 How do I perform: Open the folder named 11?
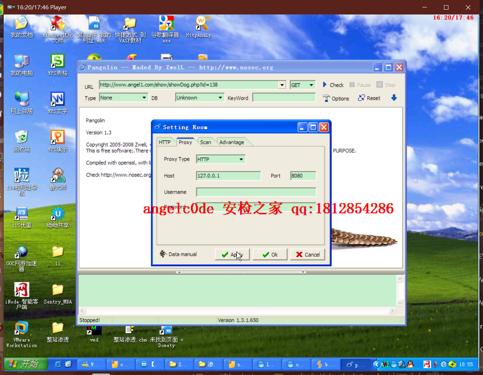click(x=58, y=256)
